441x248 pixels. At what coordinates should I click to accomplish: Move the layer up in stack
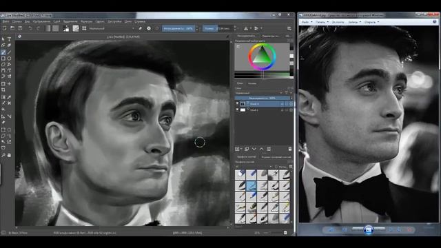tap(261, 149)
